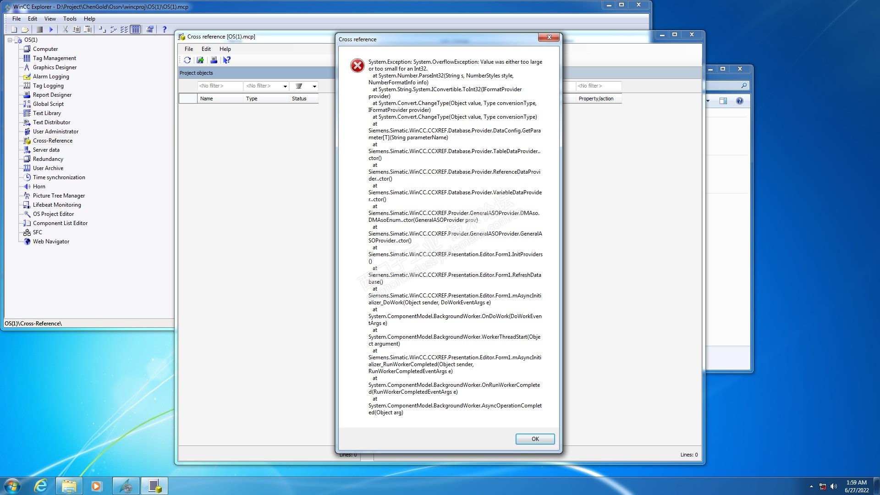Collapse the OS(1) project tree node
Screen dimensions: 880x495
click(x=10, y=40)
